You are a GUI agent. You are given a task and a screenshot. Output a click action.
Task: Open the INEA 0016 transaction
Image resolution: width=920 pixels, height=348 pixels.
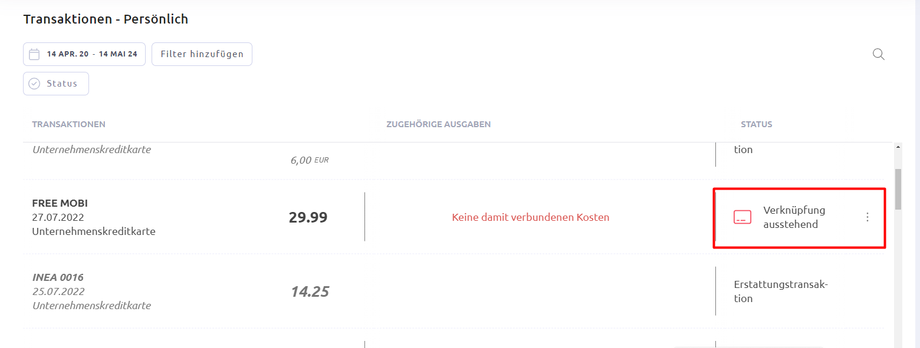pos(58,277)
